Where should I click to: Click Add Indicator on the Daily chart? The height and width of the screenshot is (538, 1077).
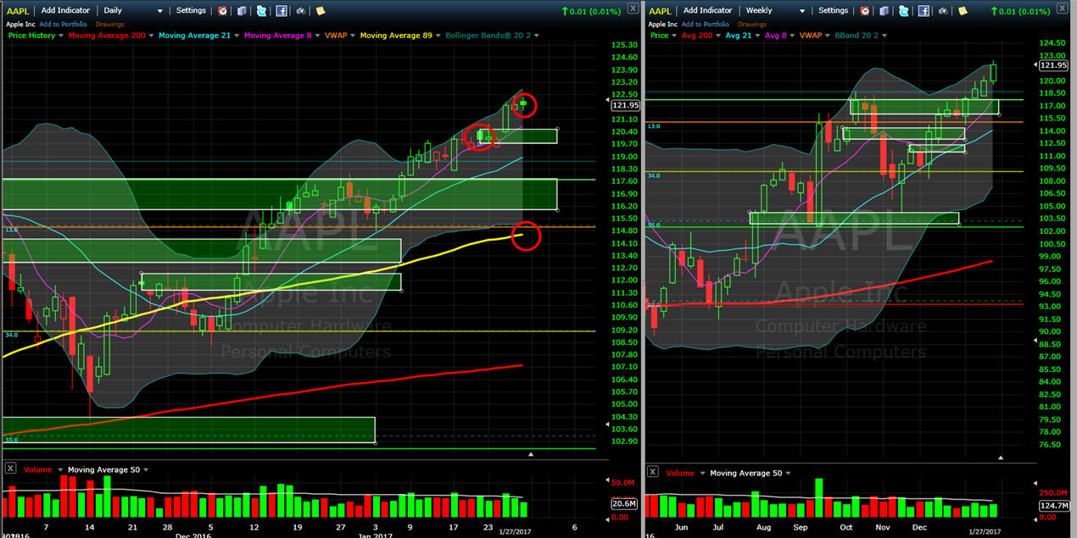[65, 10]
